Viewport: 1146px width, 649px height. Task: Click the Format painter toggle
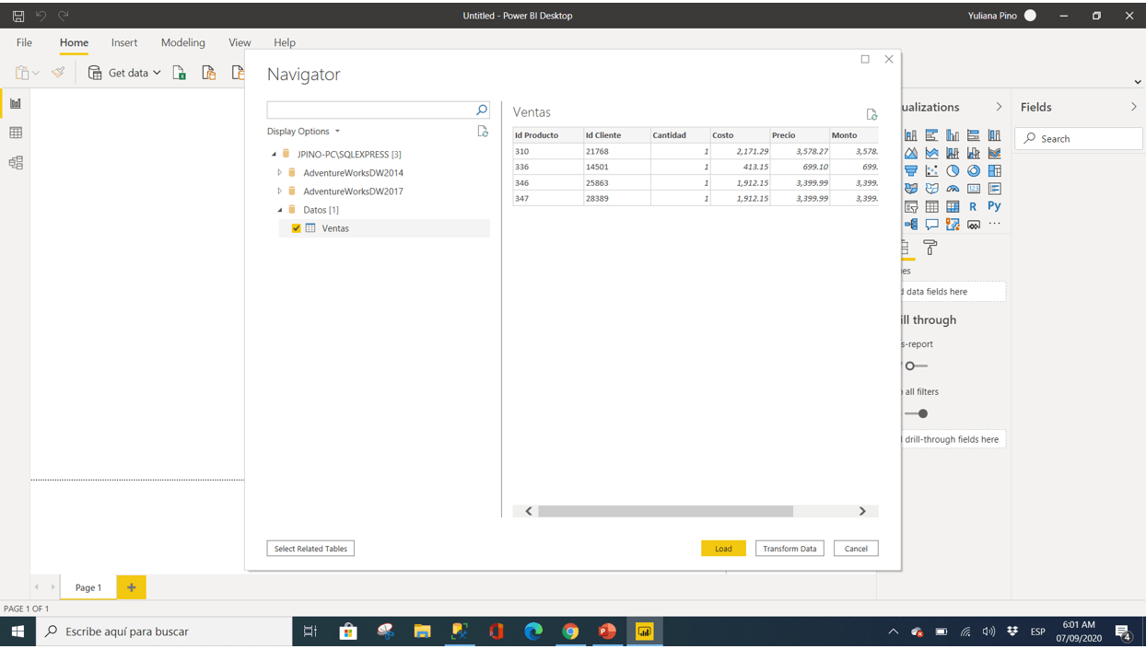(x=57, y=72)
